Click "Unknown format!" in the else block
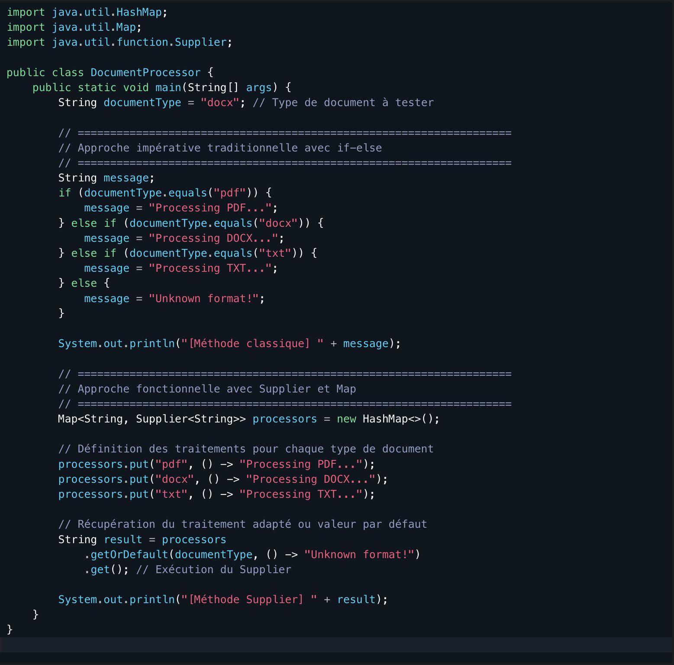 pos(203,298)
